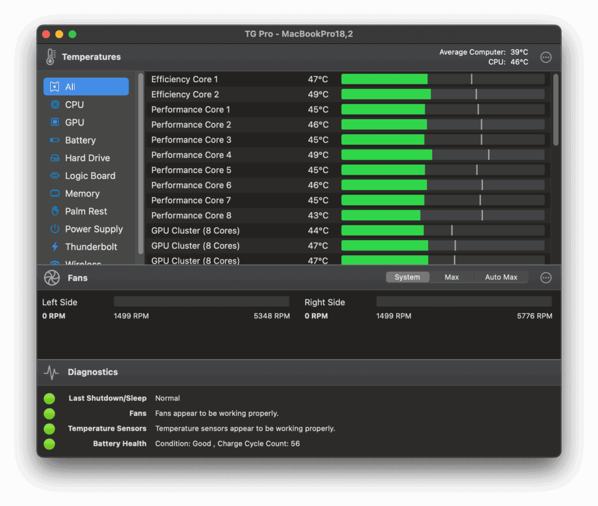Image resolution: width=598 pixels, height=506 pixels.
Task: Click the Battery icon in sidebar
Action: 55,140
